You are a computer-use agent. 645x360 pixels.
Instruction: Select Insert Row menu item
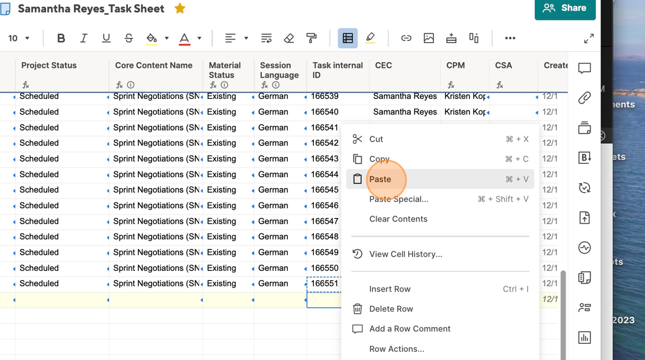[x=440, y=289]
